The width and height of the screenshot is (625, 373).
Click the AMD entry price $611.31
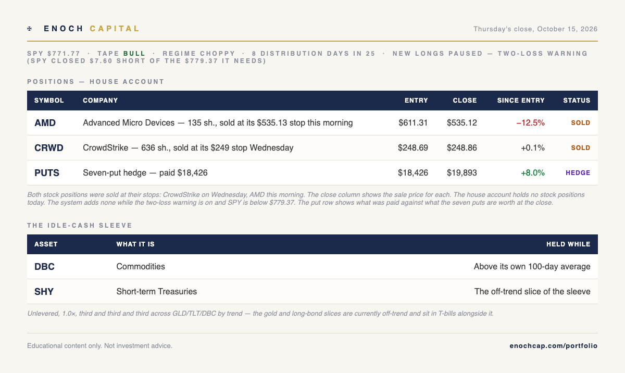[x=413, y=123]
